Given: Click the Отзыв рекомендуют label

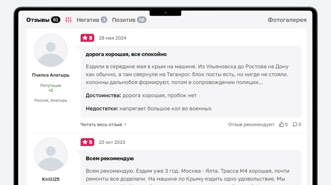Looking at the screenshot, I should coord(251,124).
